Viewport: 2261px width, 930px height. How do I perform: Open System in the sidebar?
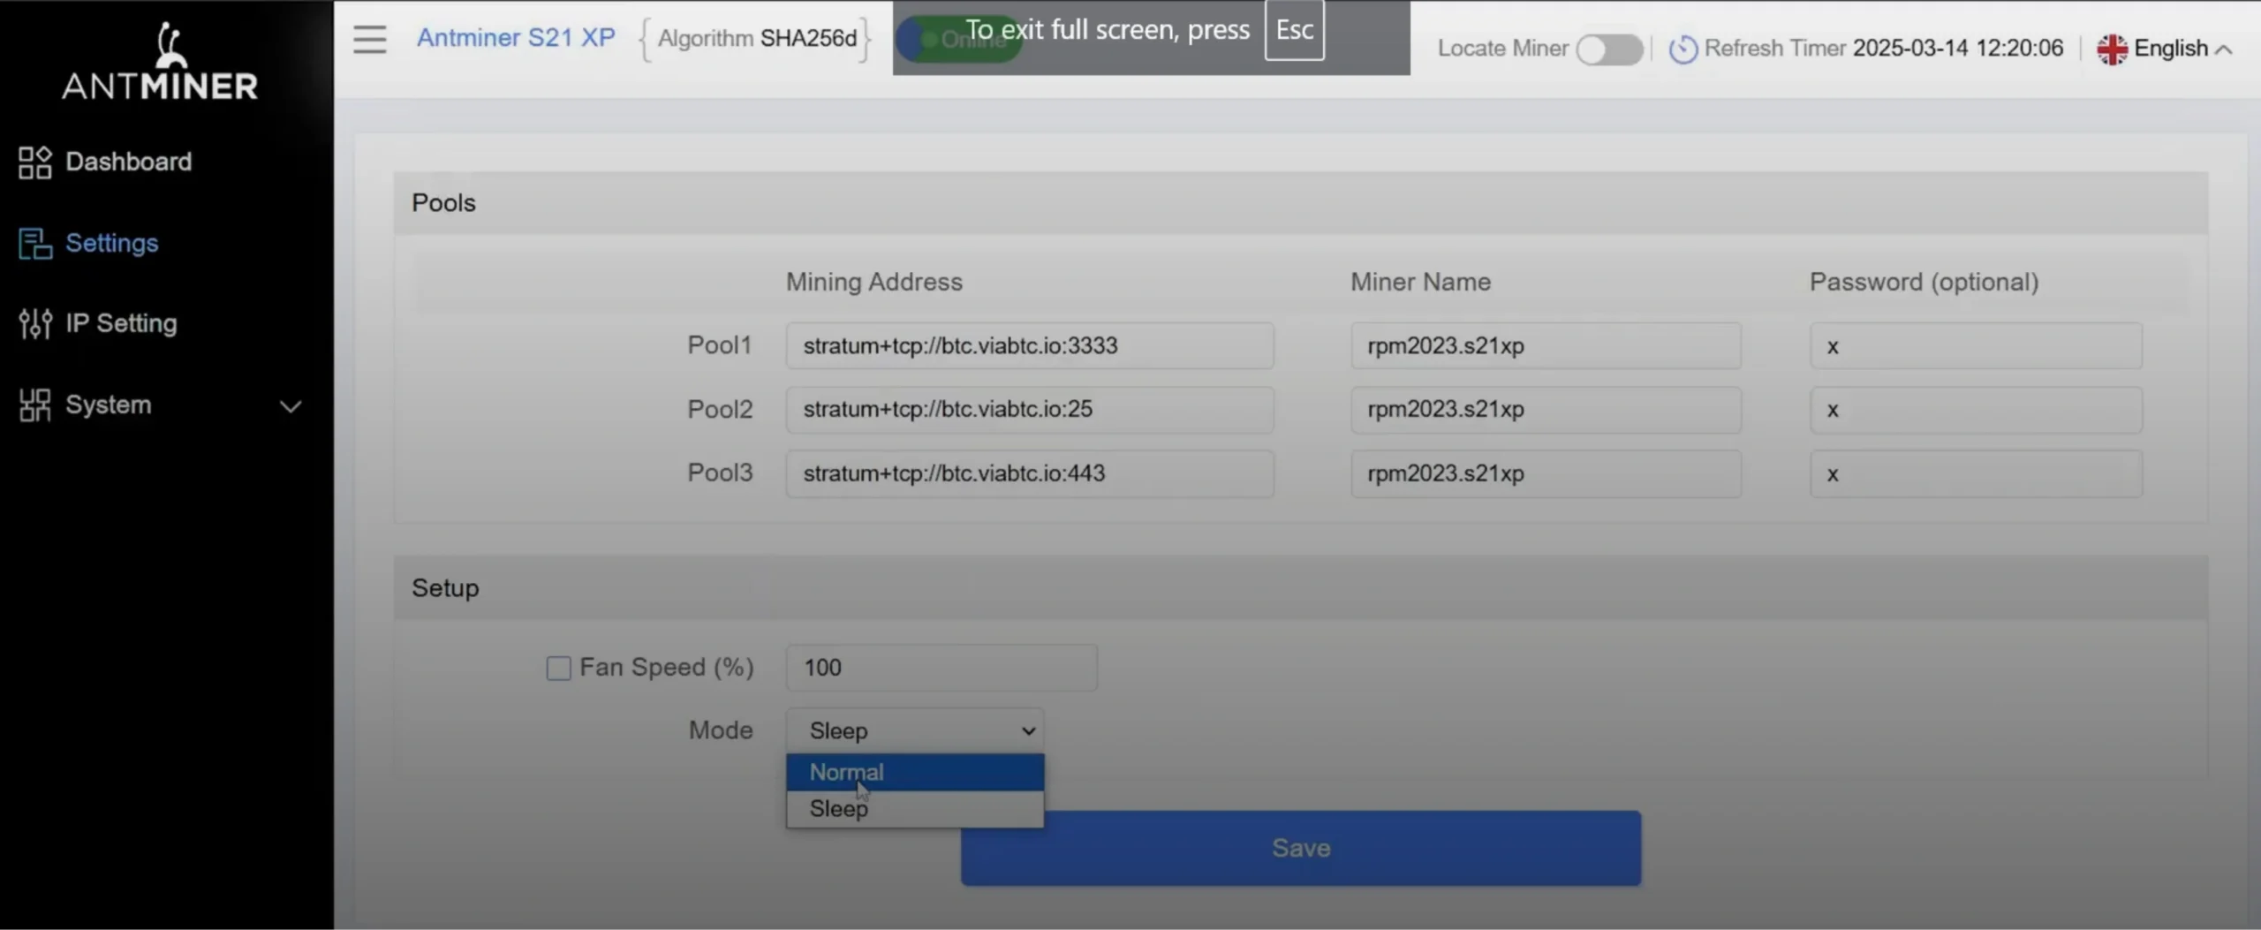point(109,405)
